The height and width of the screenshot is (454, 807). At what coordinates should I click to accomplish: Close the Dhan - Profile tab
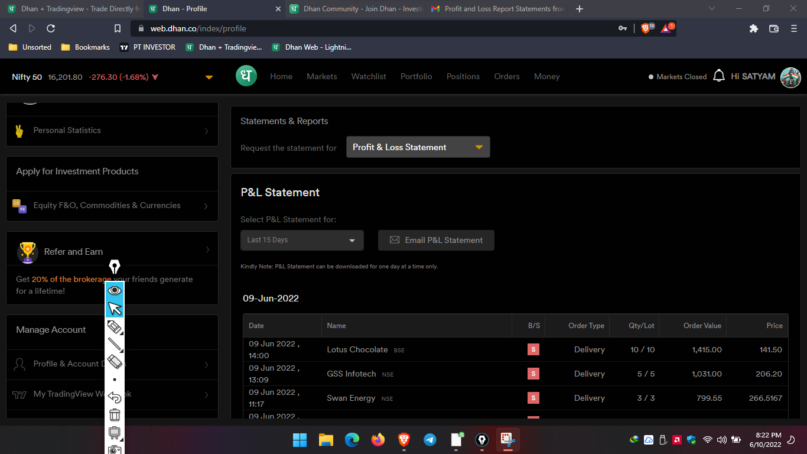[x=279, y=9]
